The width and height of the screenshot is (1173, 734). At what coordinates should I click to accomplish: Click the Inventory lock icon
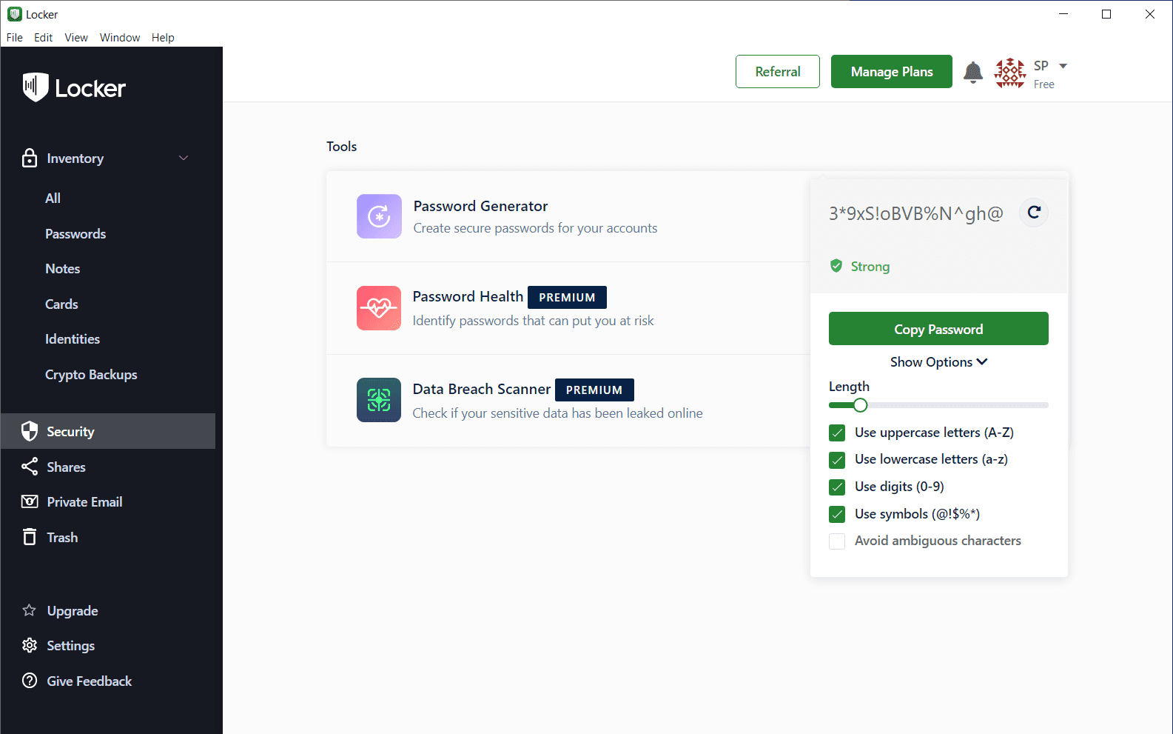(x=30, y=158)
